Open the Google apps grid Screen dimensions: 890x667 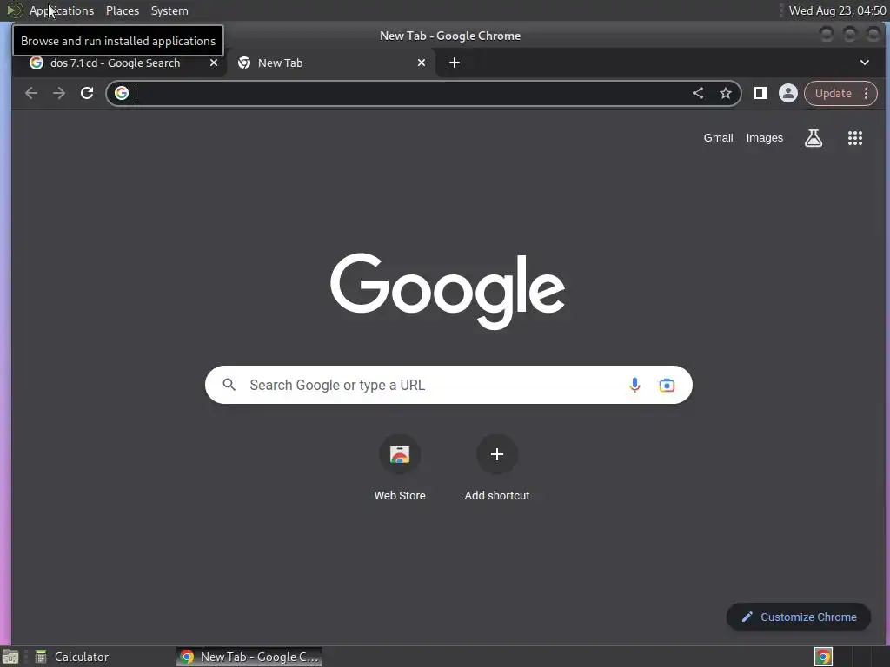point(855,138)
